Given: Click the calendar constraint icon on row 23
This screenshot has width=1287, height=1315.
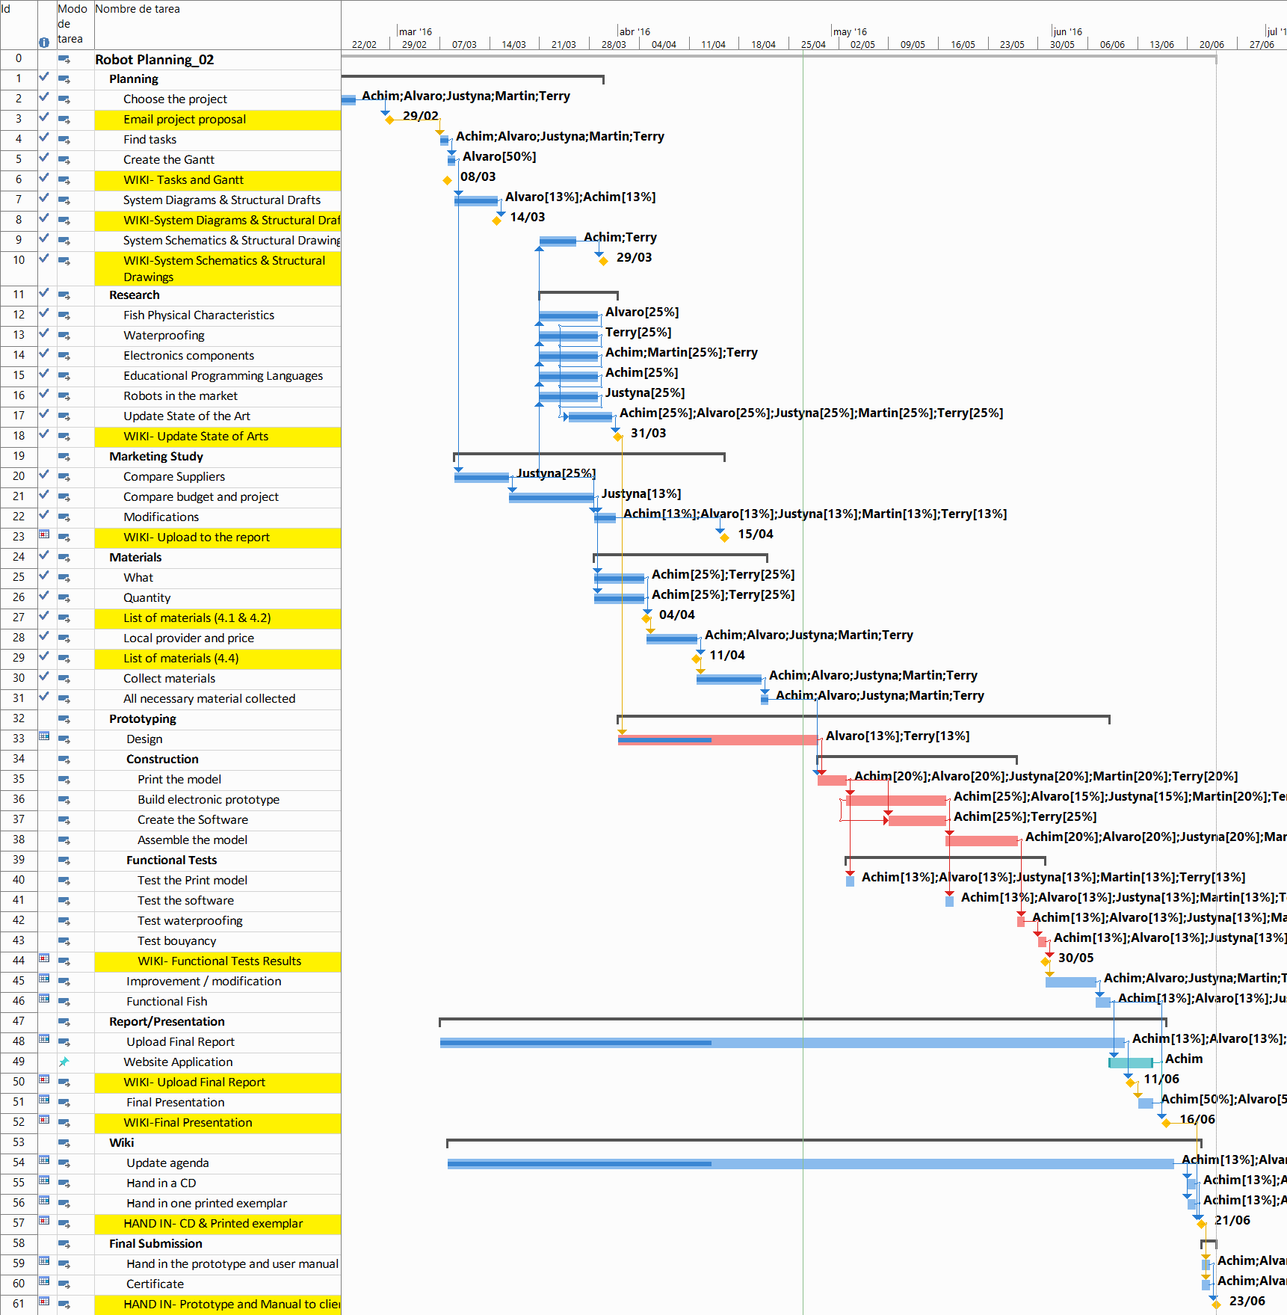Looking at the screenshot, I should [x=44, y=535].
